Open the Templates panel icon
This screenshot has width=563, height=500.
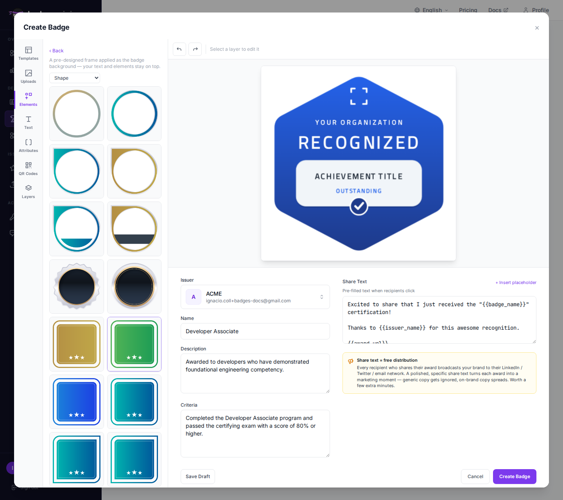(x=29, y=50)
